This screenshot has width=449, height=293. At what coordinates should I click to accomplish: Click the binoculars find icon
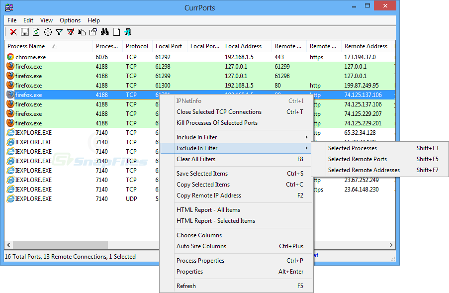tap(104, 32)
